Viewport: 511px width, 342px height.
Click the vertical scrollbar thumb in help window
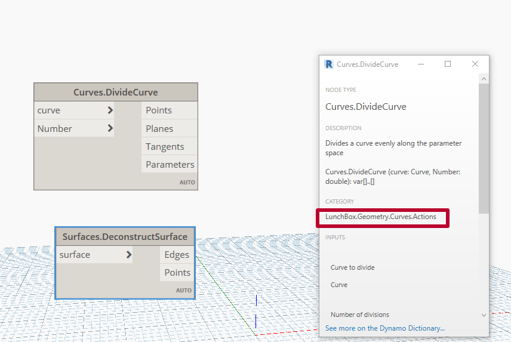click(484, 149)
